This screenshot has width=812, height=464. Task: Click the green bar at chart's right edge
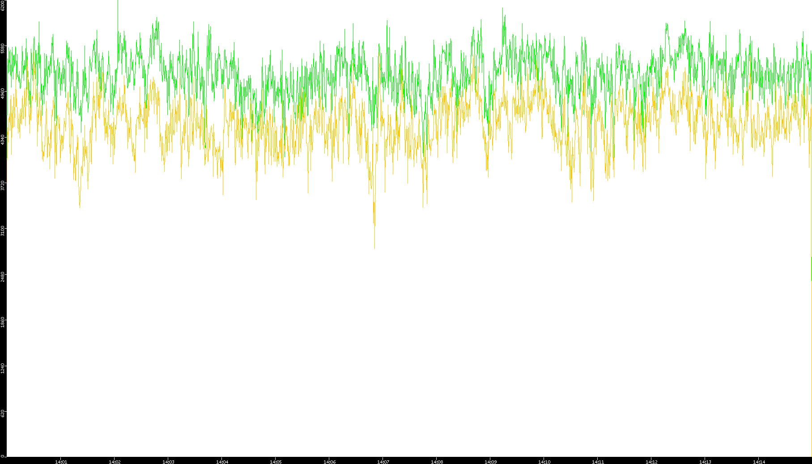coord(811,269)
